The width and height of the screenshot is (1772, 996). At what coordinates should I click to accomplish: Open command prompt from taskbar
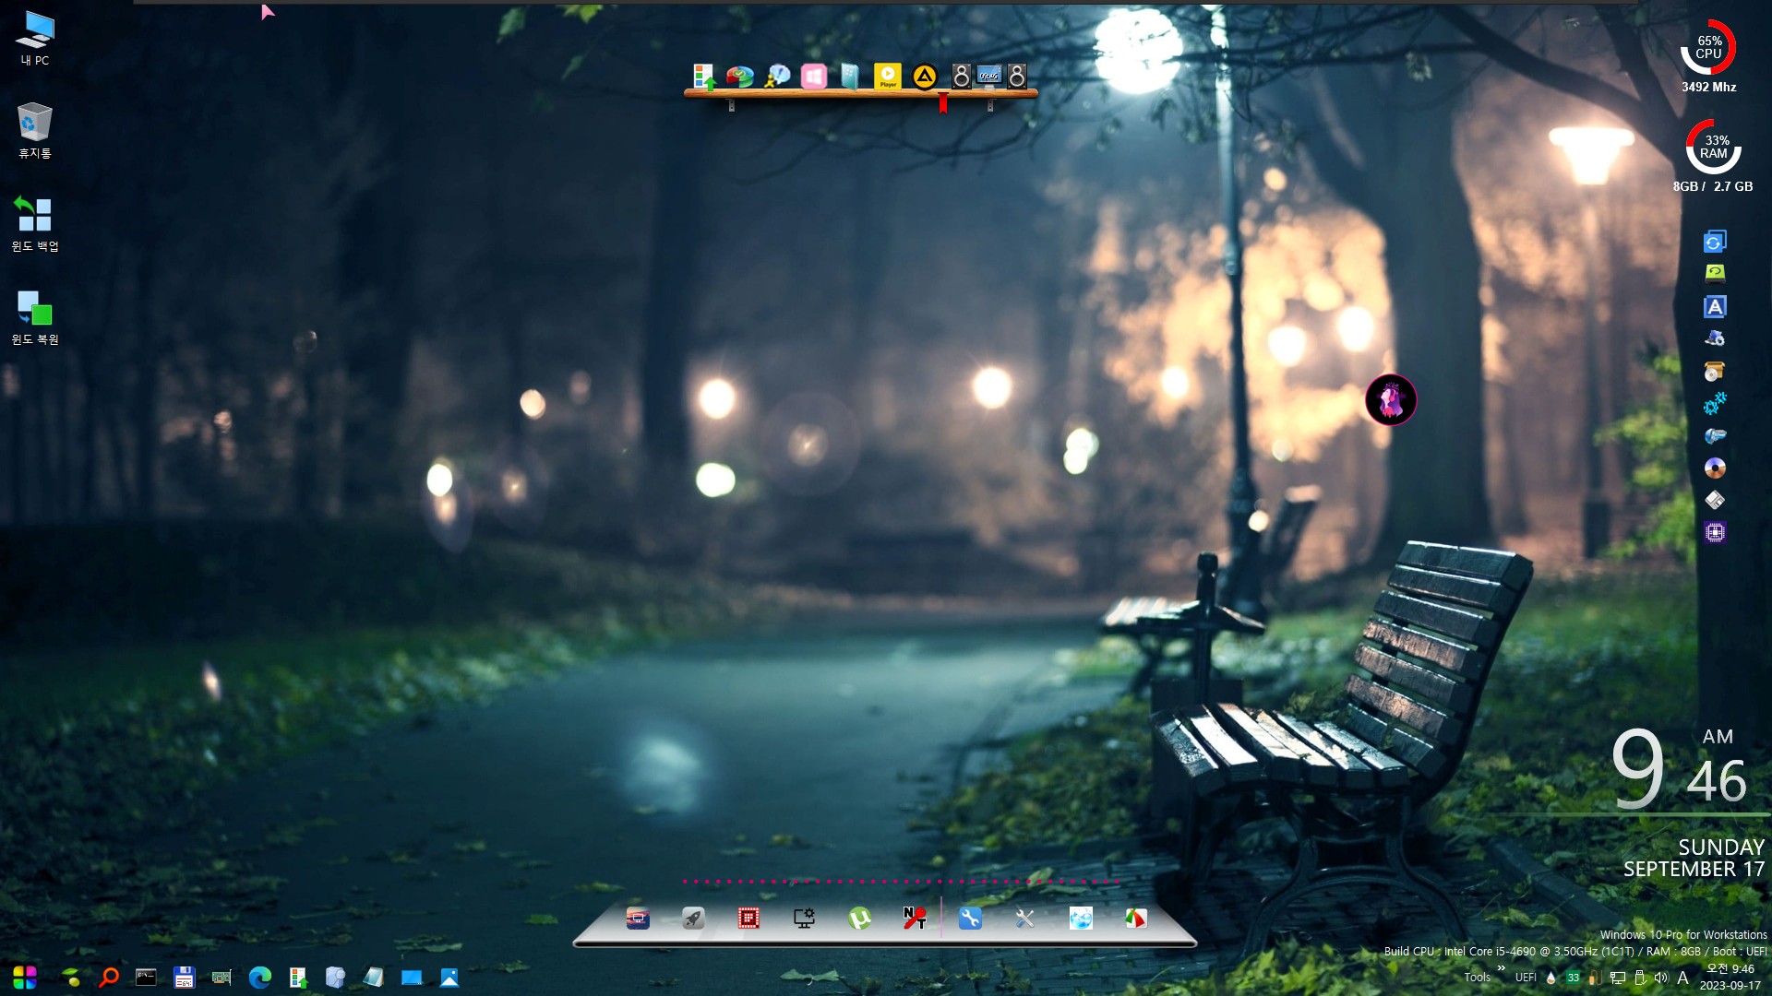[x=146, y=977]
